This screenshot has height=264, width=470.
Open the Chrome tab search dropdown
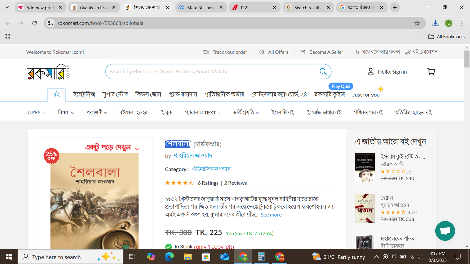7,7
